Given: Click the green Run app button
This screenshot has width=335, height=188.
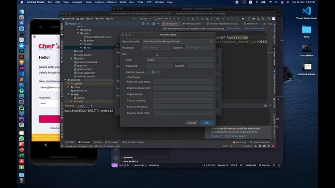Looking at the screenshot, I should click(x=179, y=19).
